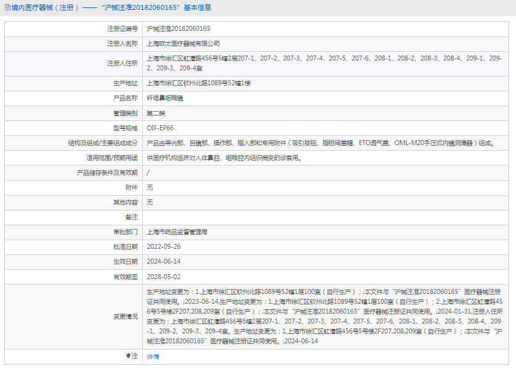Select the 生产地址 label

coord(125,83)
